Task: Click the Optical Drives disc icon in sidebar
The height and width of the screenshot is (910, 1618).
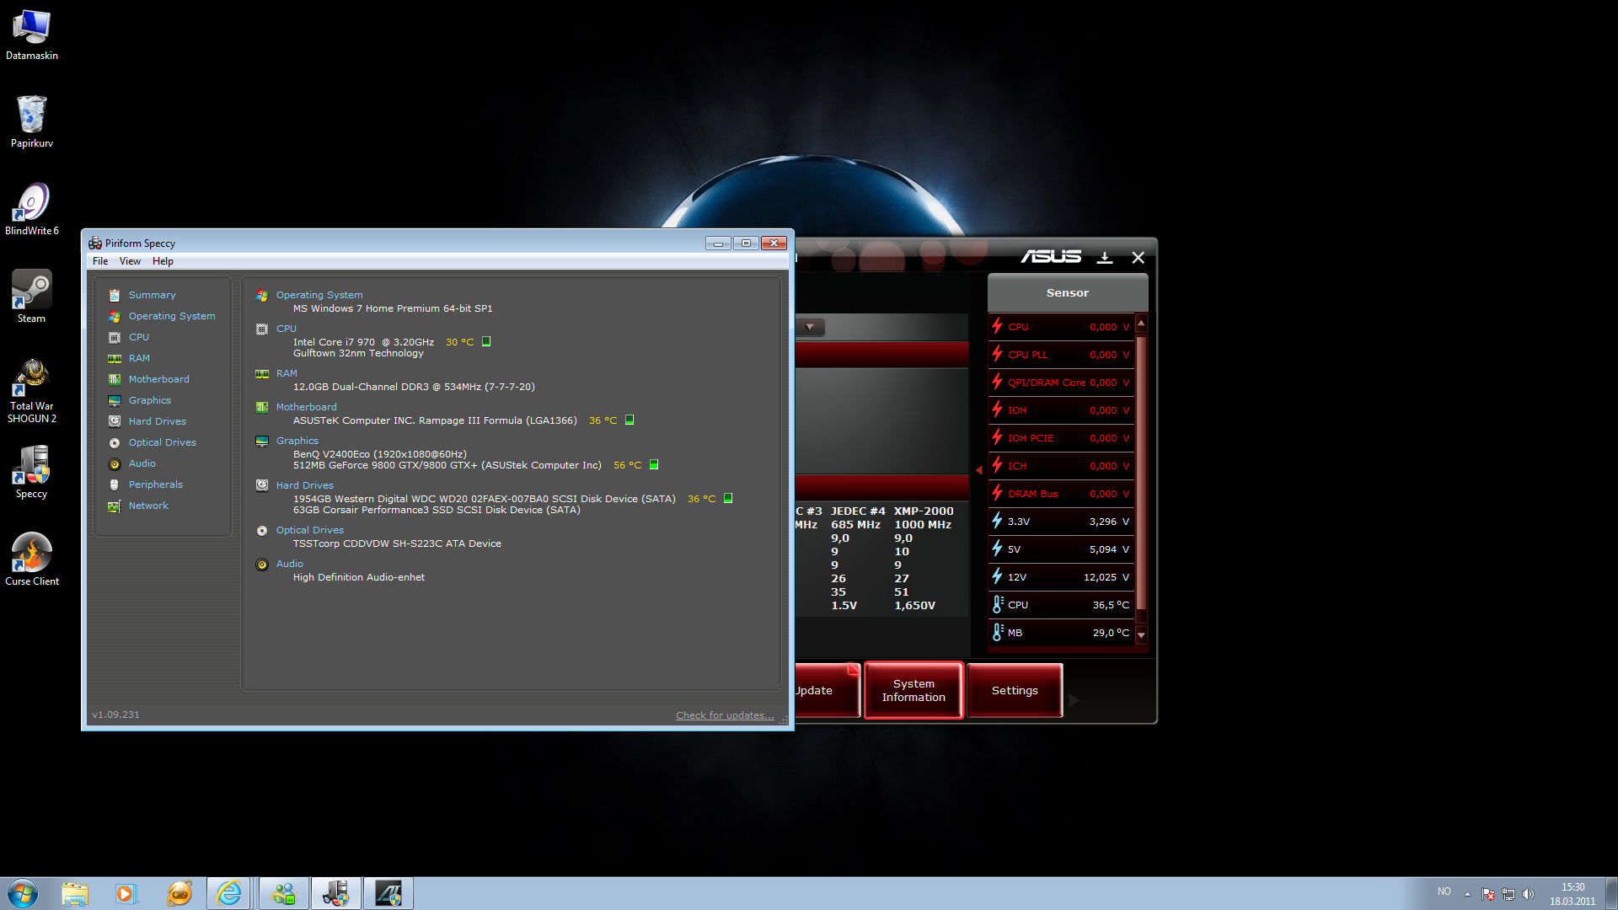Action: tap(115, 442)
